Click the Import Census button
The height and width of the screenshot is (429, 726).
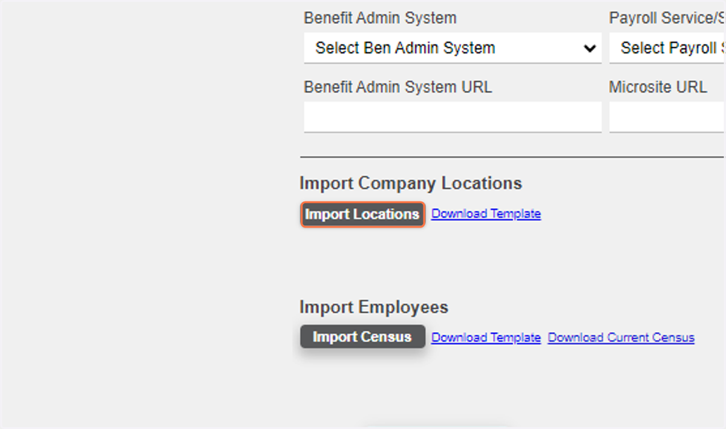[x=362, y=337]
